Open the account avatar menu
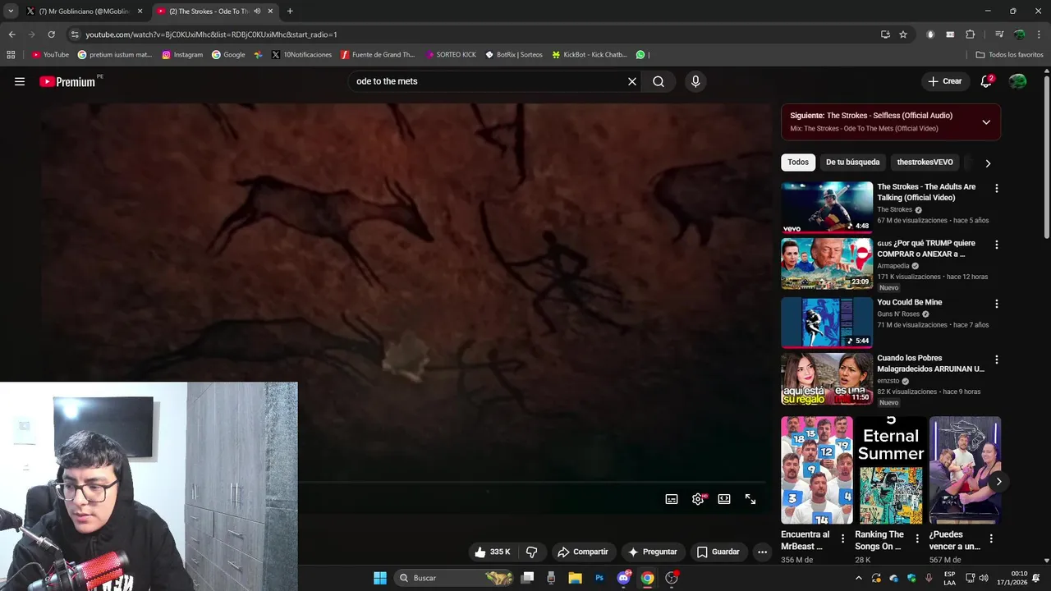The width and height of the screenshot is (1051, 591). click(1017, 81)
